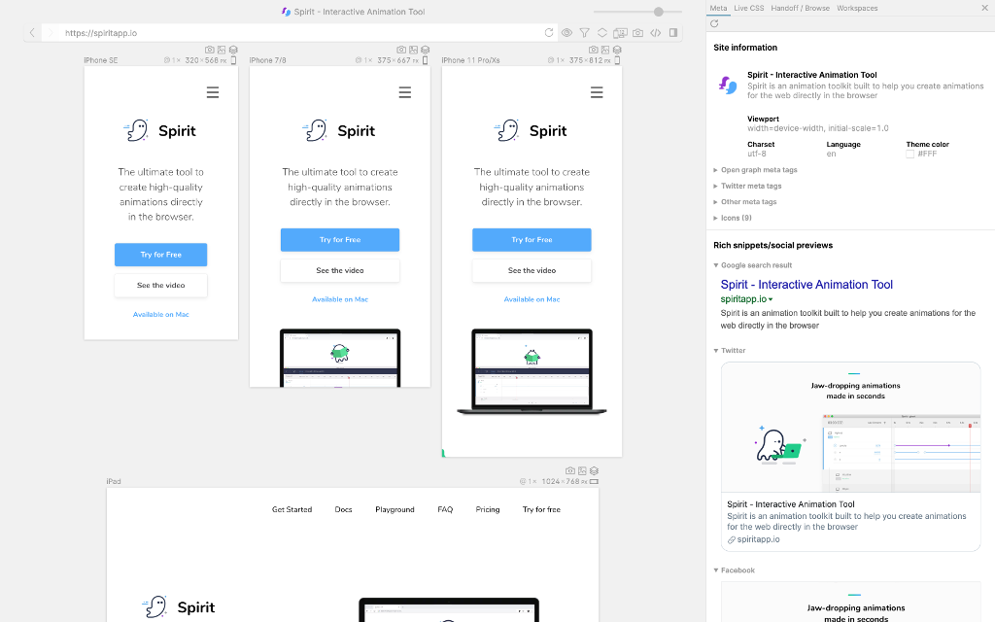Rotate iPhone 11 Pro/Xs pane orientation icon
Image resolution: width=995 pixels, height=622 pixels.
(x=617, y=60)
